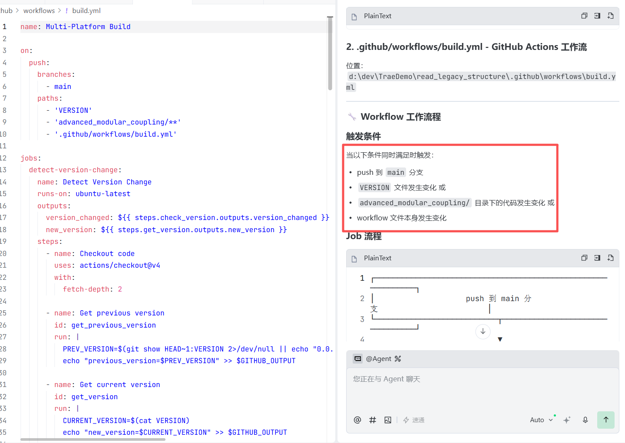Image resolution: width=625 pixels, height=443 pixels.
Task: Copy code in the top PlainText block
Action: [x=584, y=16]
